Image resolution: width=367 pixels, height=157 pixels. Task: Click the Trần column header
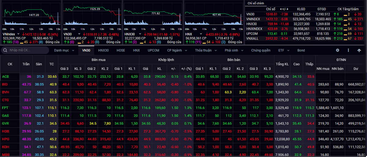[x=26, y=64]
